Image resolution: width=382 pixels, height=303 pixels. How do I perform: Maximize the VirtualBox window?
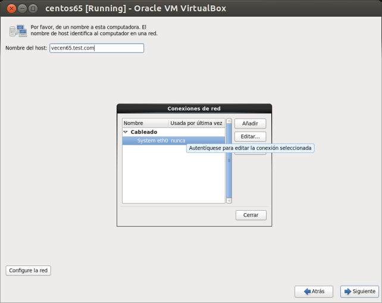coord(33,8)
